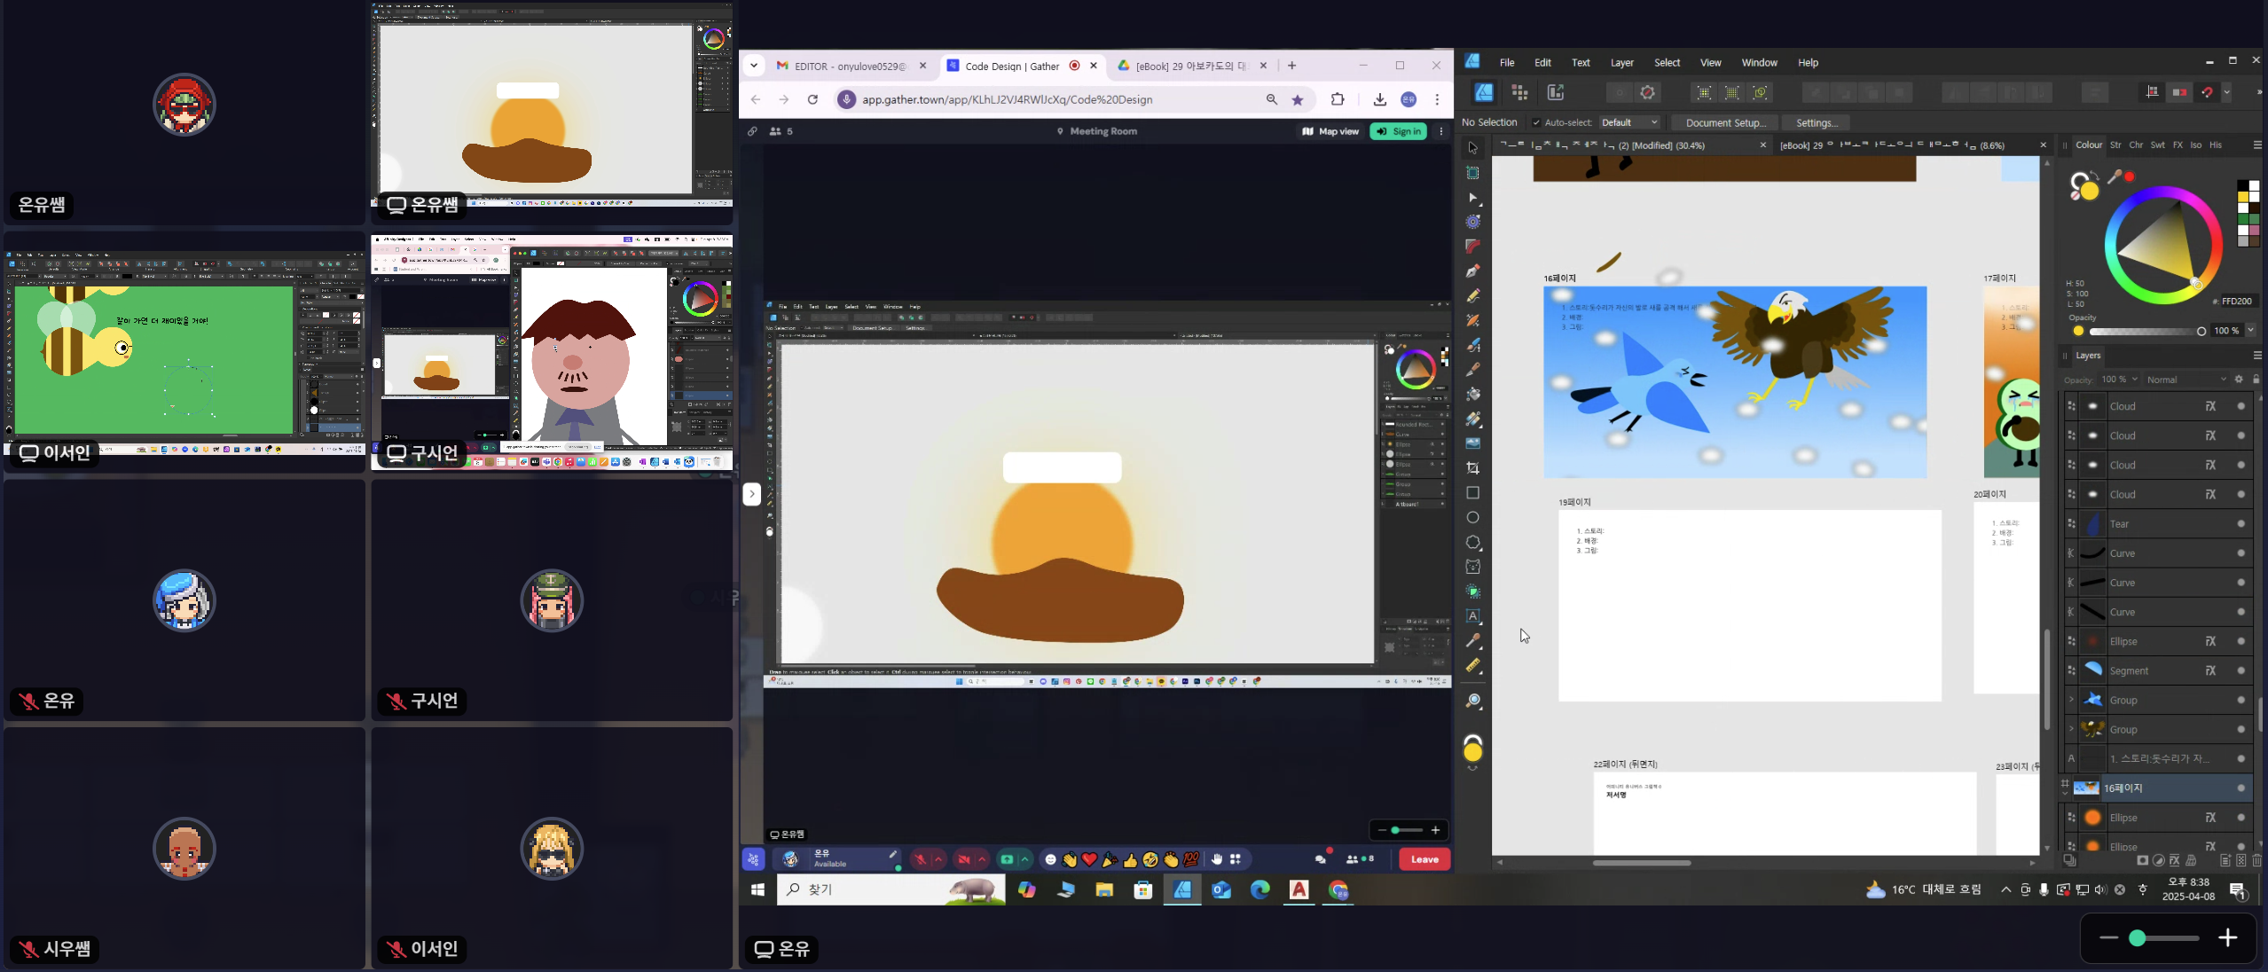Viewport: 2268px width, 972px height.
Task: Click the Document Setup button
Action: click(x=1725, y=122)
